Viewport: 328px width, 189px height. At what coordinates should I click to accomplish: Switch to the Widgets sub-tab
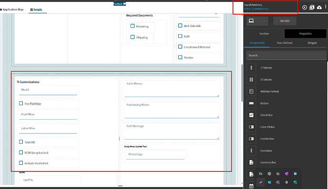pos(312,43)
